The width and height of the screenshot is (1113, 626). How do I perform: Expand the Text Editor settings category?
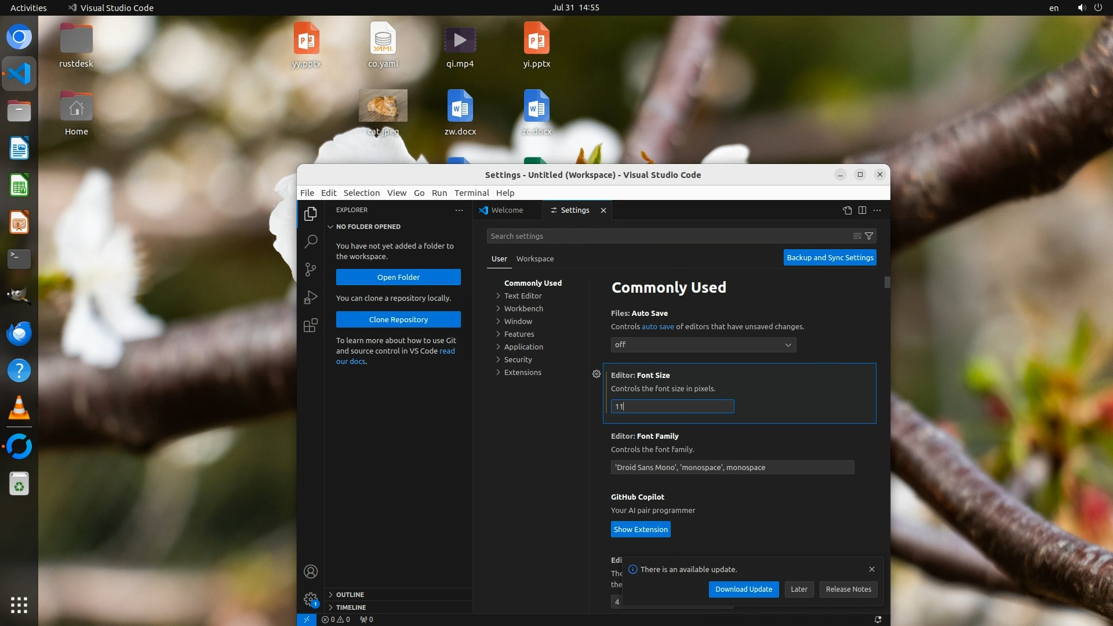click(x=522, y=296)
